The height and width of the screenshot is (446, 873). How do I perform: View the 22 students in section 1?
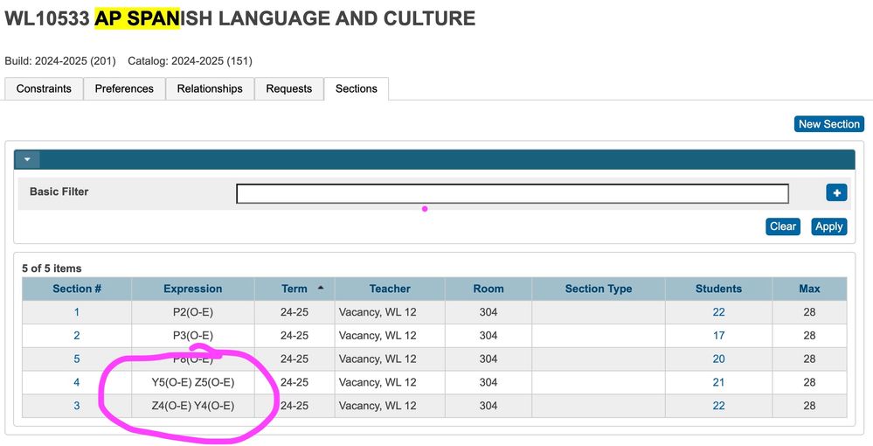[x=718, y=312]
